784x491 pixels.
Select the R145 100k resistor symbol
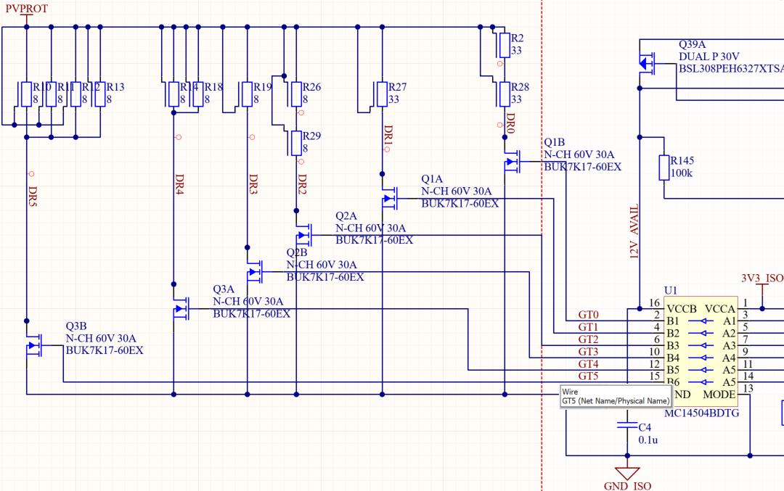coord(663,168)
